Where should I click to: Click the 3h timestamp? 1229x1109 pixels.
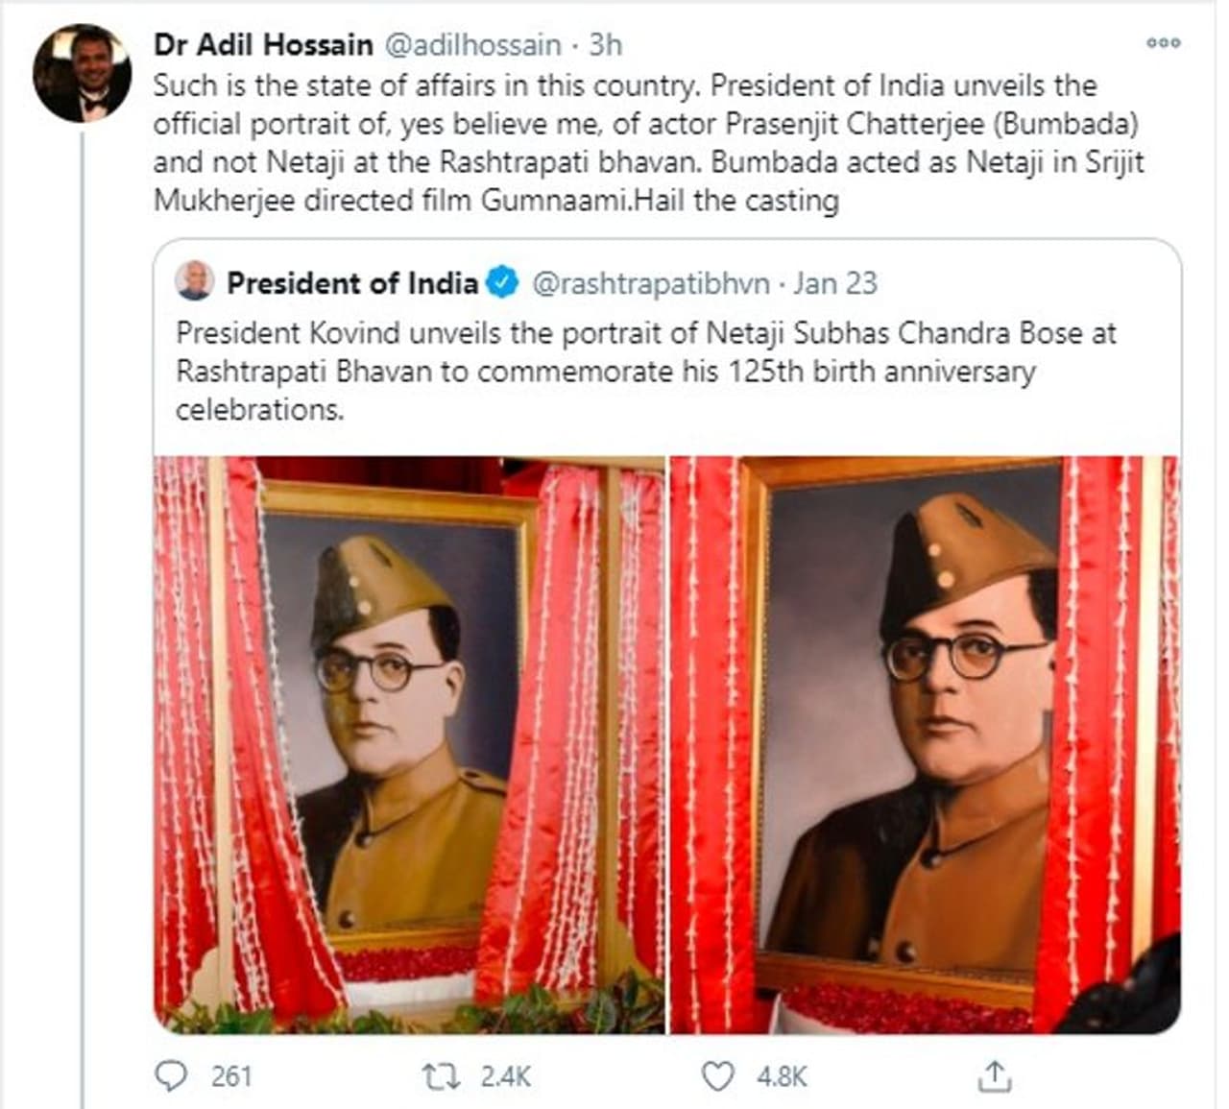tap(605, 44)
